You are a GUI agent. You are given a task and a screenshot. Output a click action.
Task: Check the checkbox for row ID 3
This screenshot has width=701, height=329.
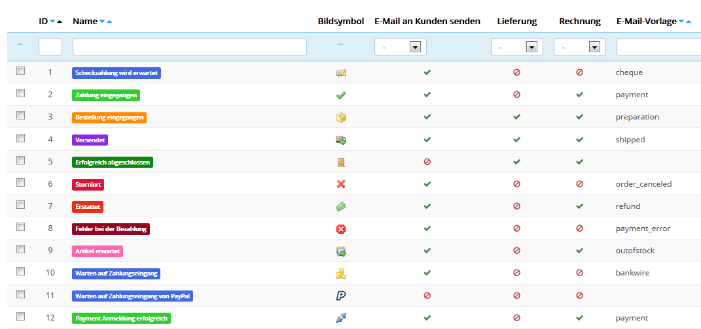point(20,115)
